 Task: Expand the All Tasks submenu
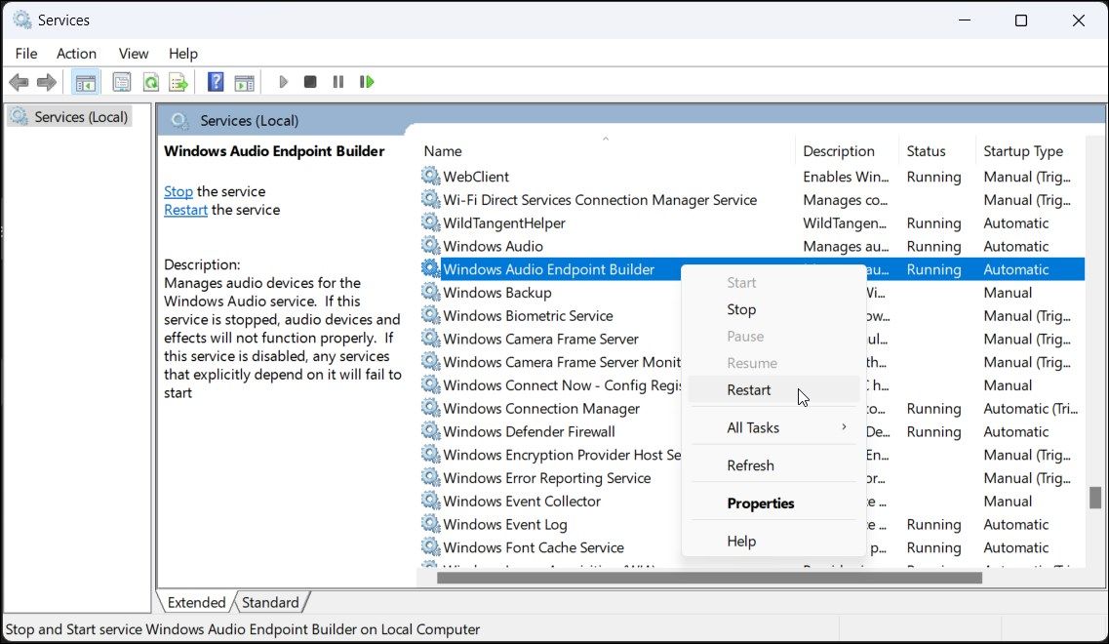[x=753, y=427]
